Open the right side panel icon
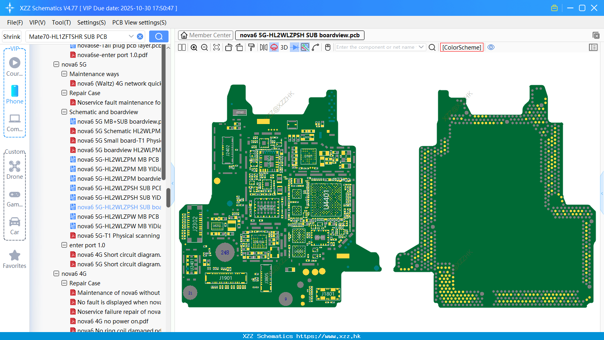 pyautogui.click(x=593, y=48)
